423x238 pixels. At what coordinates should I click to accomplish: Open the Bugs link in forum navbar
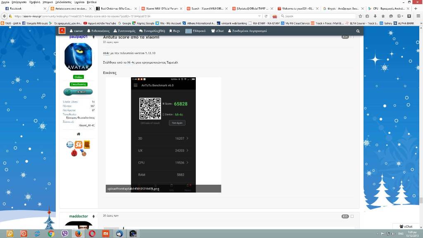174,31
